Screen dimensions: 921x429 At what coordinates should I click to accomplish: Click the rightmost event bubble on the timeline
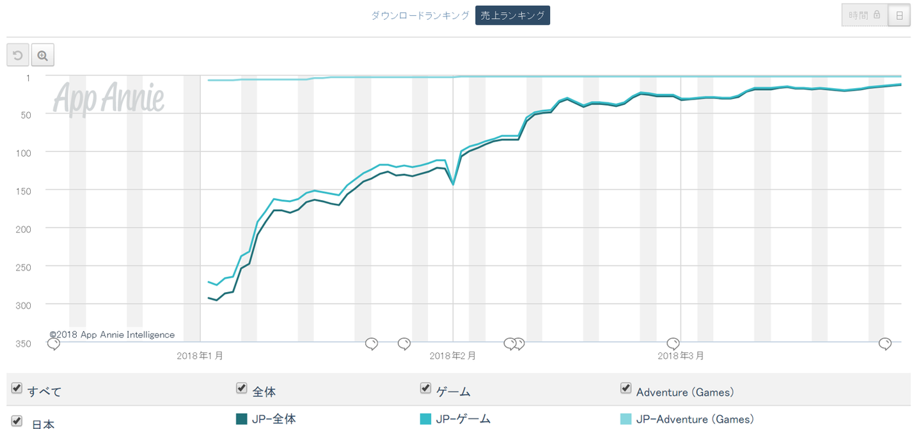[885, 345]
